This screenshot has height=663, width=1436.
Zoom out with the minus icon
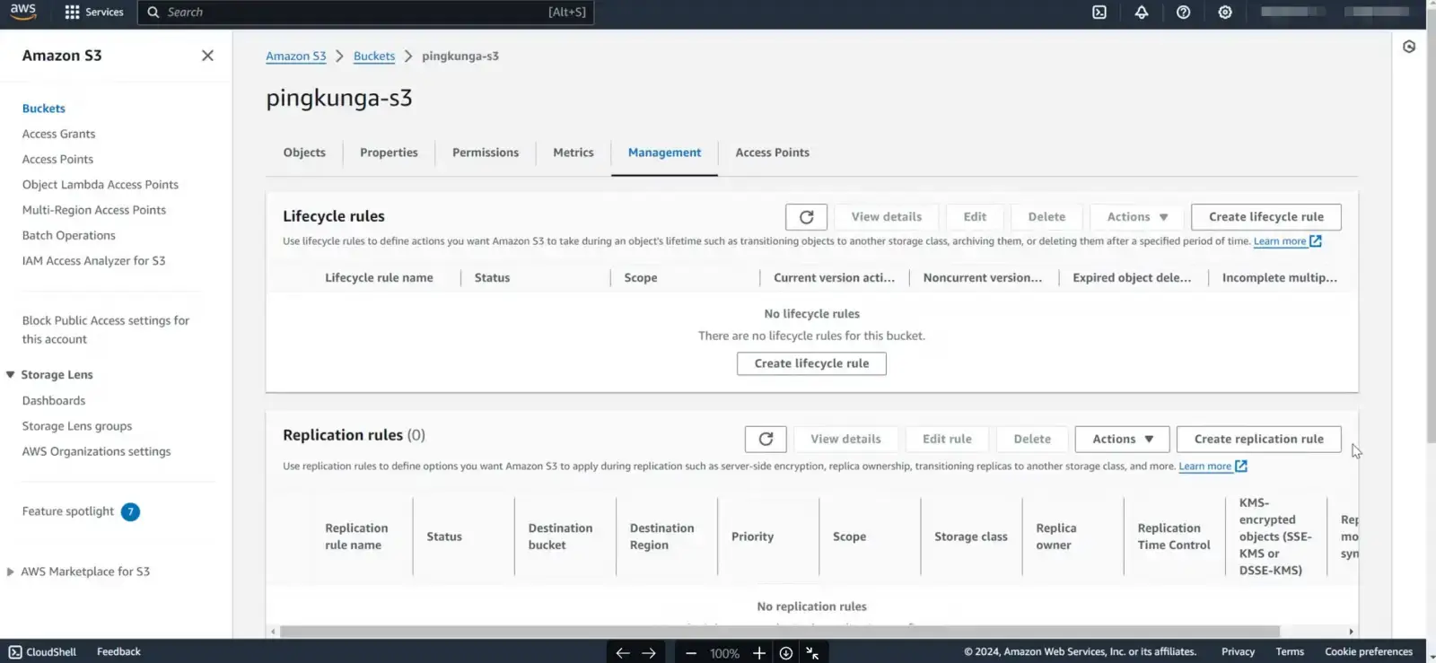[691, 653]
